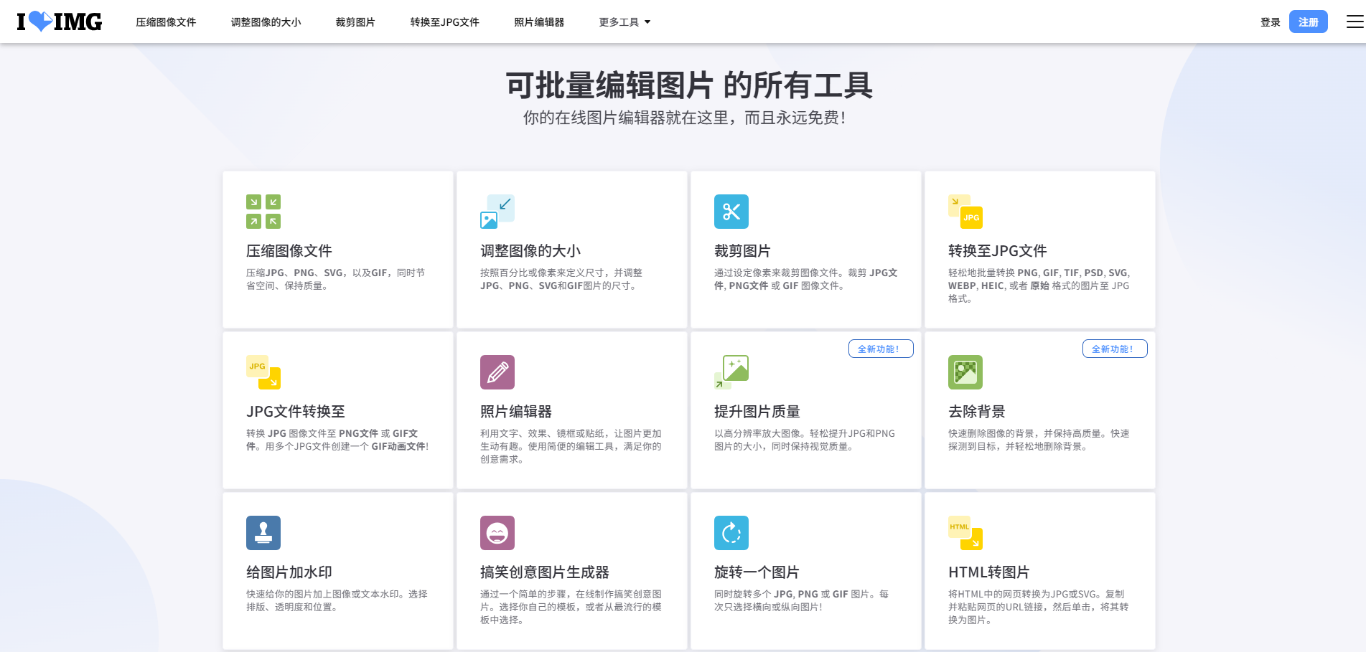Open 照片编辑器 from the top menu

pyautogui.click(x=538, y=22)
